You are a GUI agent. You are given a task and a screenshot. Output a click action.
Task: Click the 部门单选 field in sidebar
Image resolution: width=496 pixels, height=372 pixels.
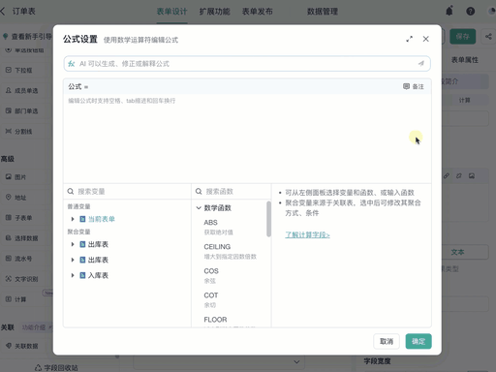22,111
